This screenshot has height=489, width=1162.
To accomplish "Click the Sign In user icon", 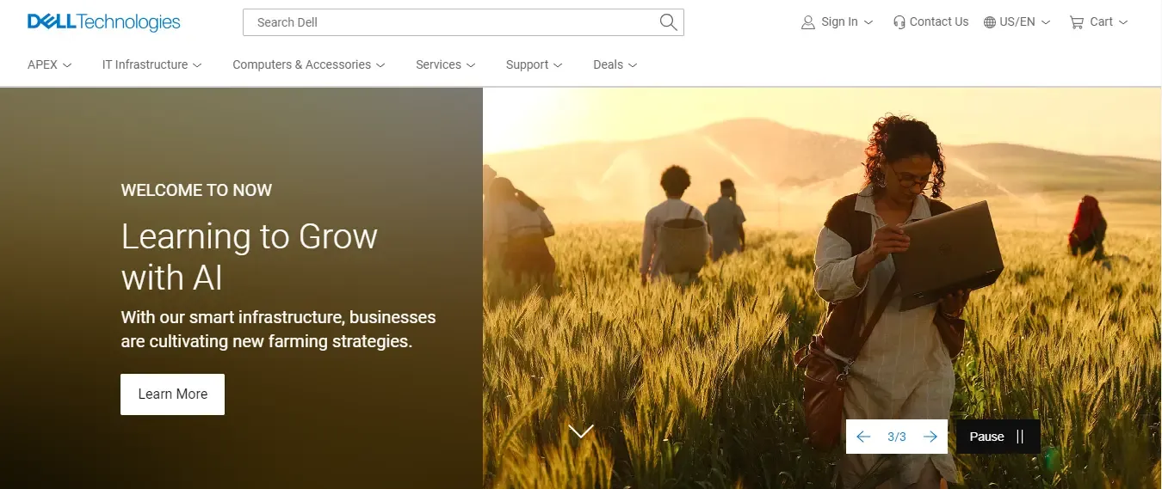I will 807,22.
